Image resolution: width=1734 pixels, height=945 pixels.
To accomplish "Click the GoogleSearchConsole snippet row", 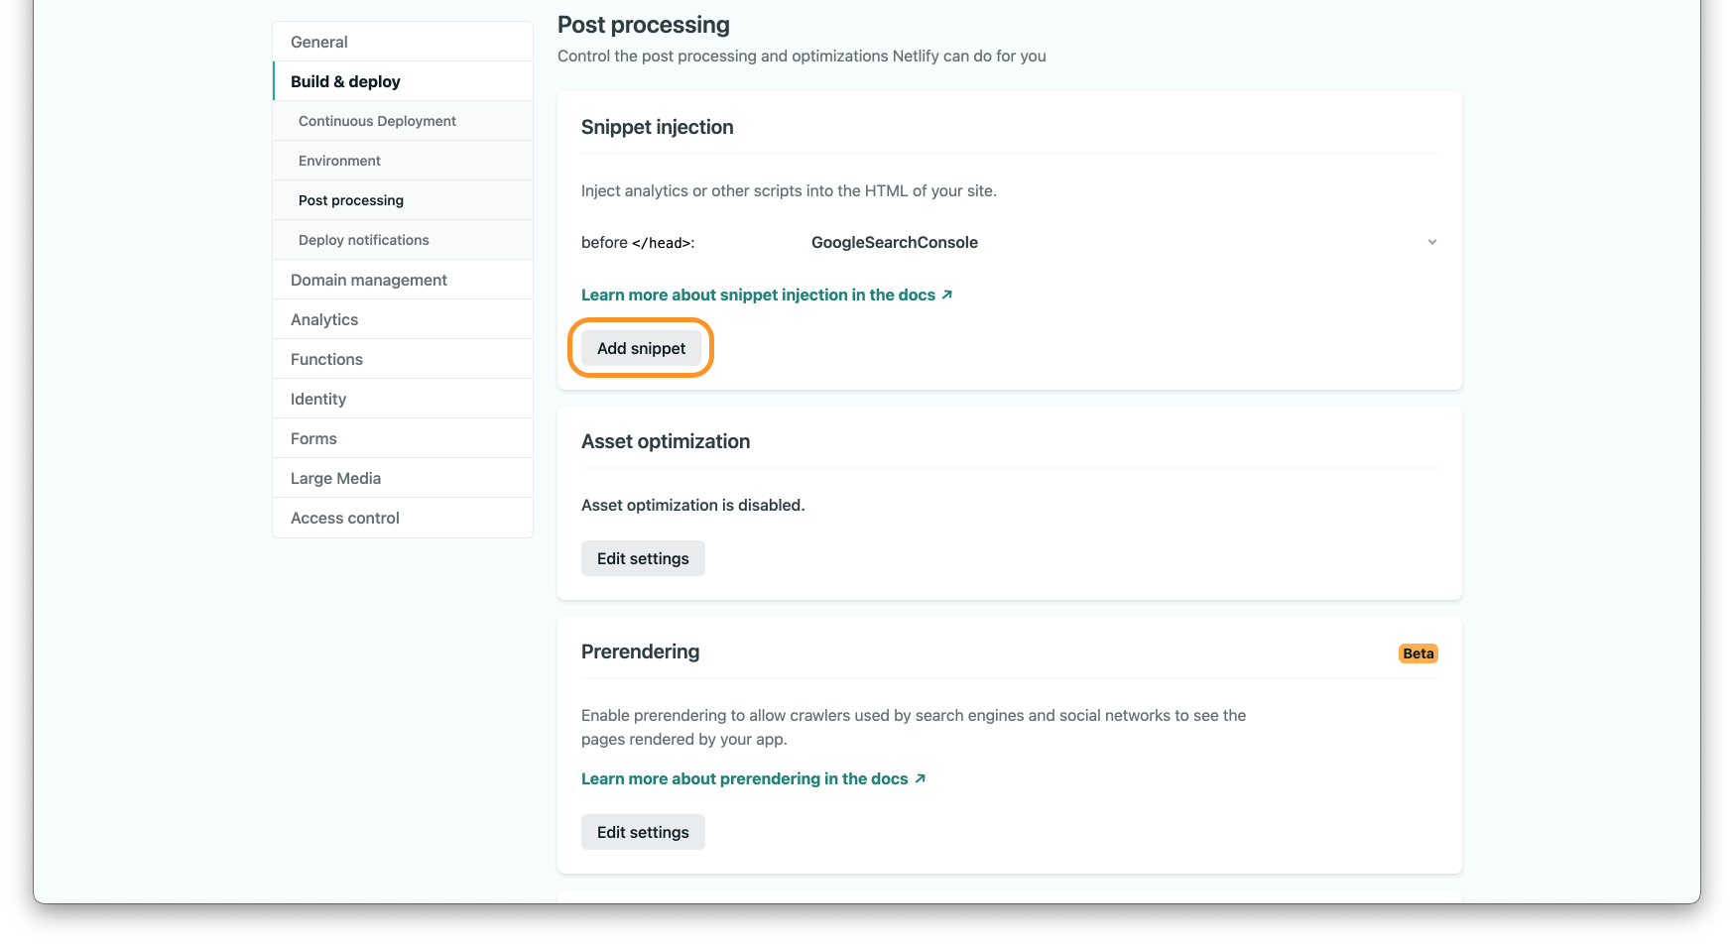I will pos(894,242).
